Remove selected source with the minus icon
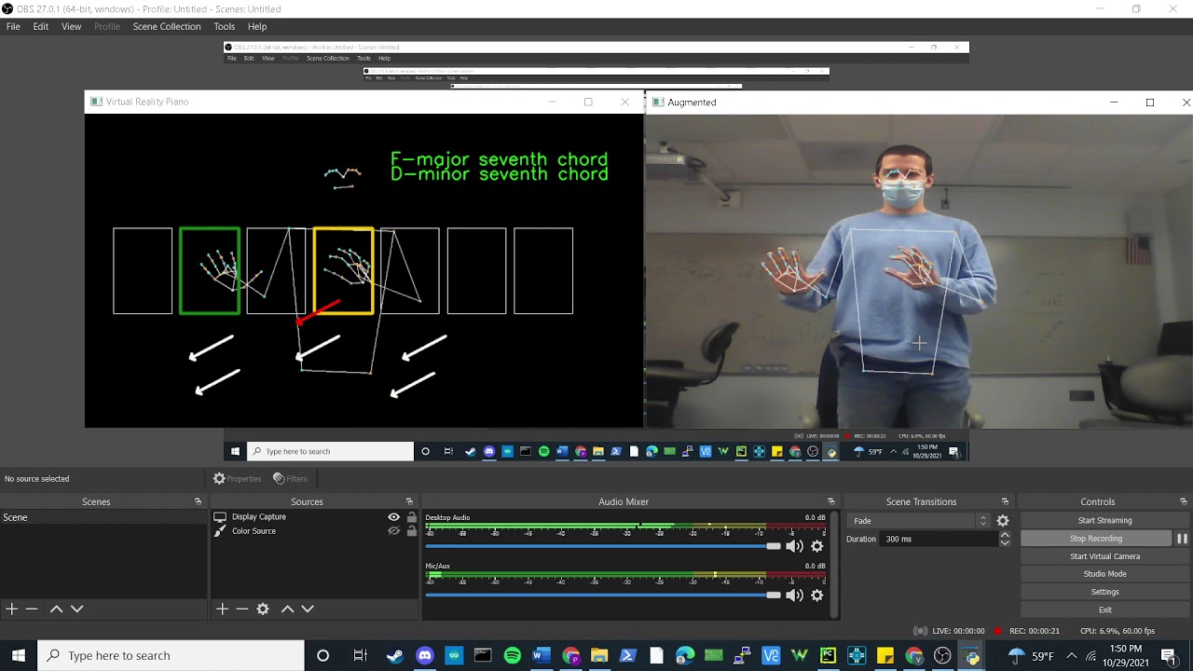The width and height of the screenshot is (1193, 671). [x=242, y=609]
